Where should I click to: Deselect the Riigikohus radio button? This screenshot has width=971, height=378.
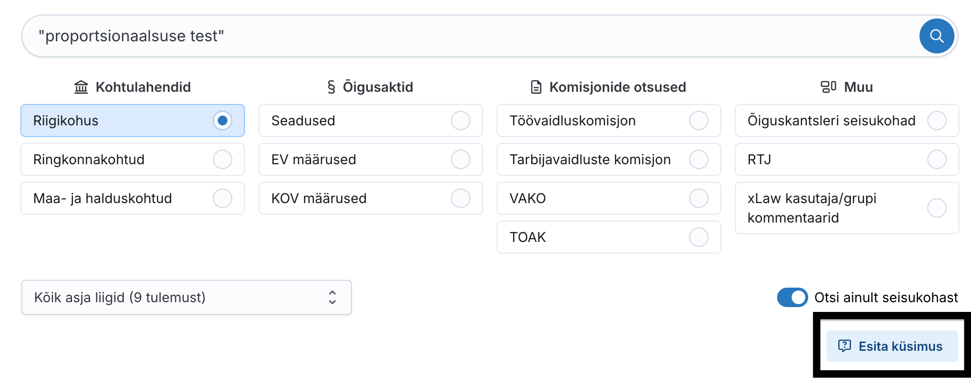[x=223, y=121]
